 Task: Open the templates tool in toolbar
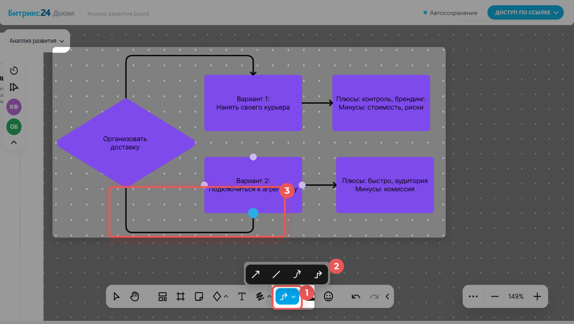click(x=162, y=297)
